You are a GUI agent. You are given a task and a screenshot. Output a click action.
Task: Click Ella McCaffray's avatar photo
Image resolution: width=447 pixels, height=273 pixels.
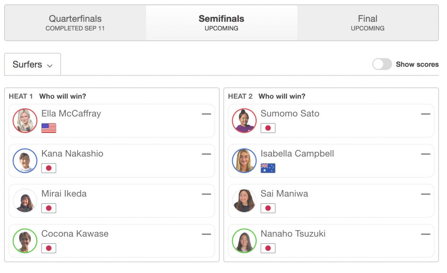(x=25, y=120)
